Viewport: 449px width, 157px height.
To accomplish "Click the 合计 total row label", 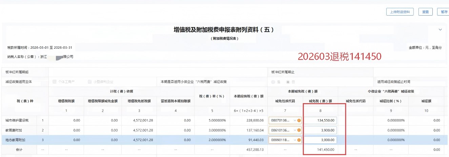I will point(19,150).
